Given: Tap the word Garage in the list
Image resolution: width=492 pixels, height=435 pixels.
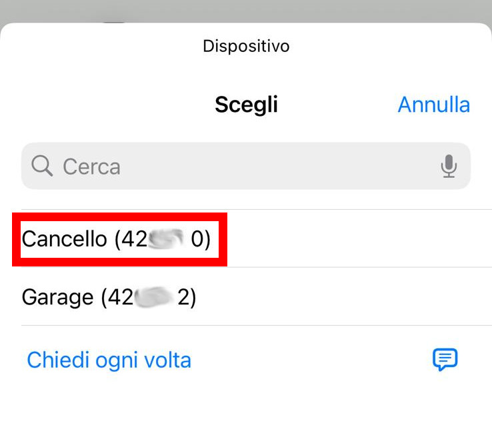Looking at the screenshot, I should [58, 297].
